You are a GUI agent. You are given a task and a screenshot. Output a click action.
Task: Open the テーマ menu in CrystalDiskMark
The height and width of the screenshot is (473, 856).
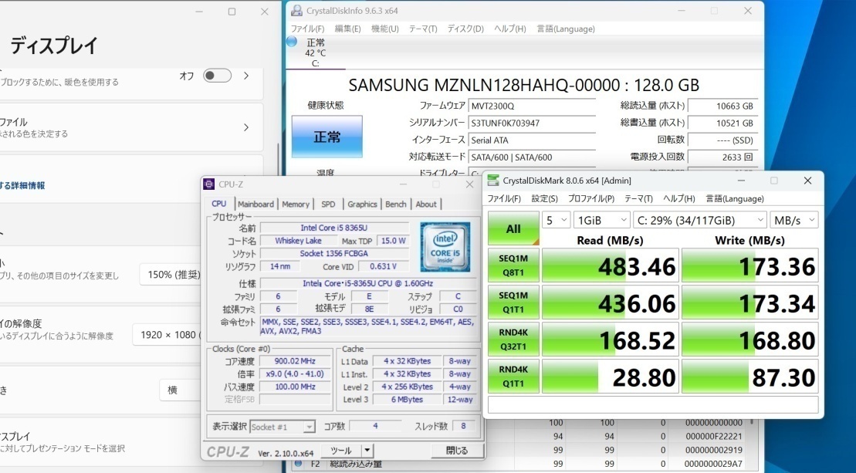[x=638, y=198]
